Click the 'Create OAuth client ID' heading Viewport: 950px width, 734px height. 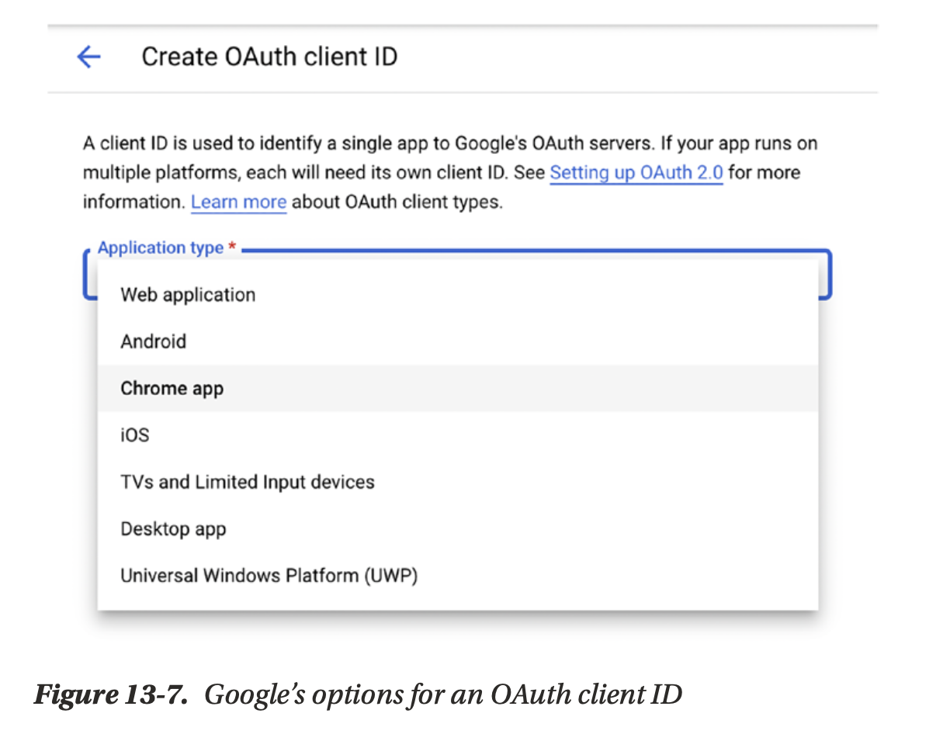[x=269, y=57]
